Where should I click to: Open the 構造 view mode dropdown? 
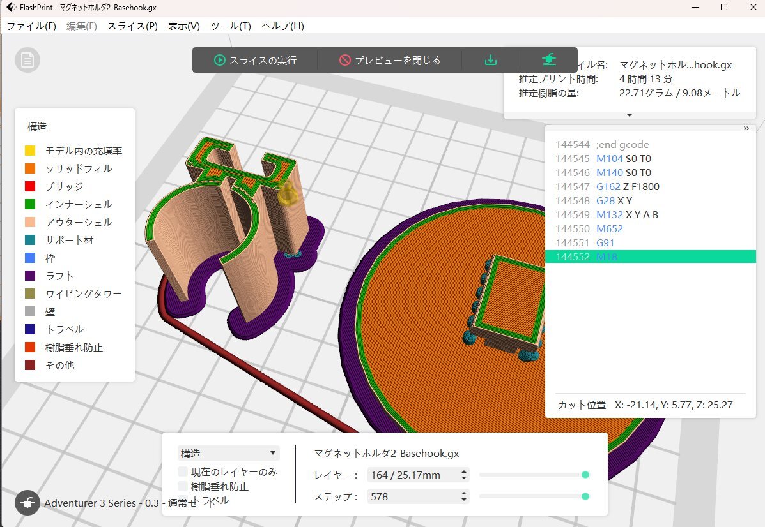click(228, 453)
